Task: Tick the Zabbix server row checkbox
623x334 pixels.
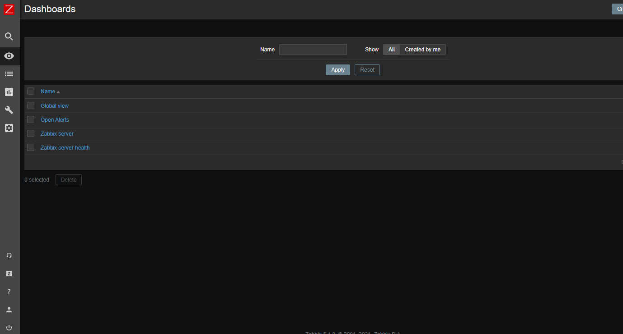Action: point(30,133)
